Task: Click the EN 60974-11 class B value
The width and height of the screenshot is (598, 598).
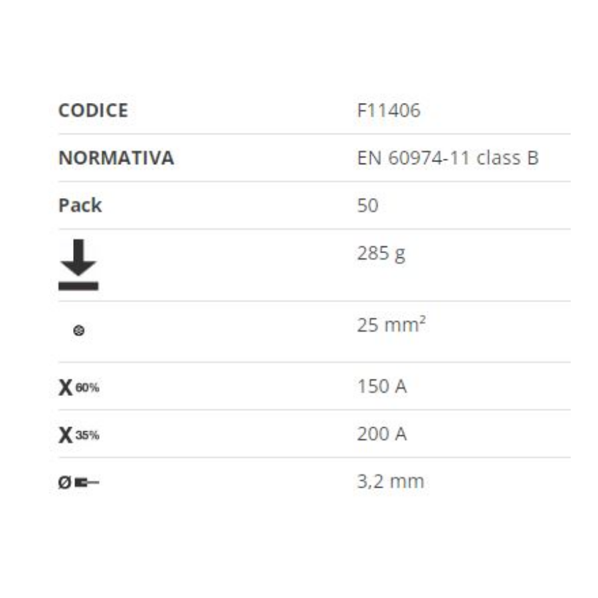Action: click(448, 158)
